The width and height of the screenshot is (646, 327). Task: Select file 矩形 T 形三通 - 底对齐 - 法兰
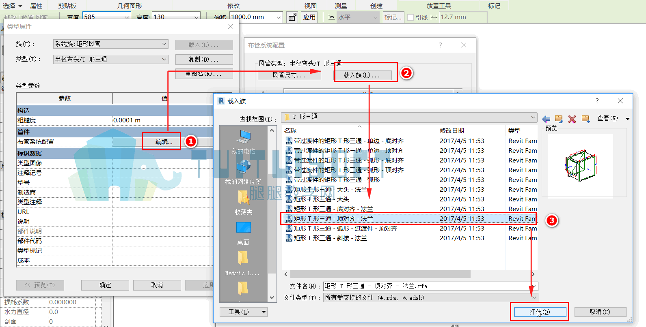[329, 209]
